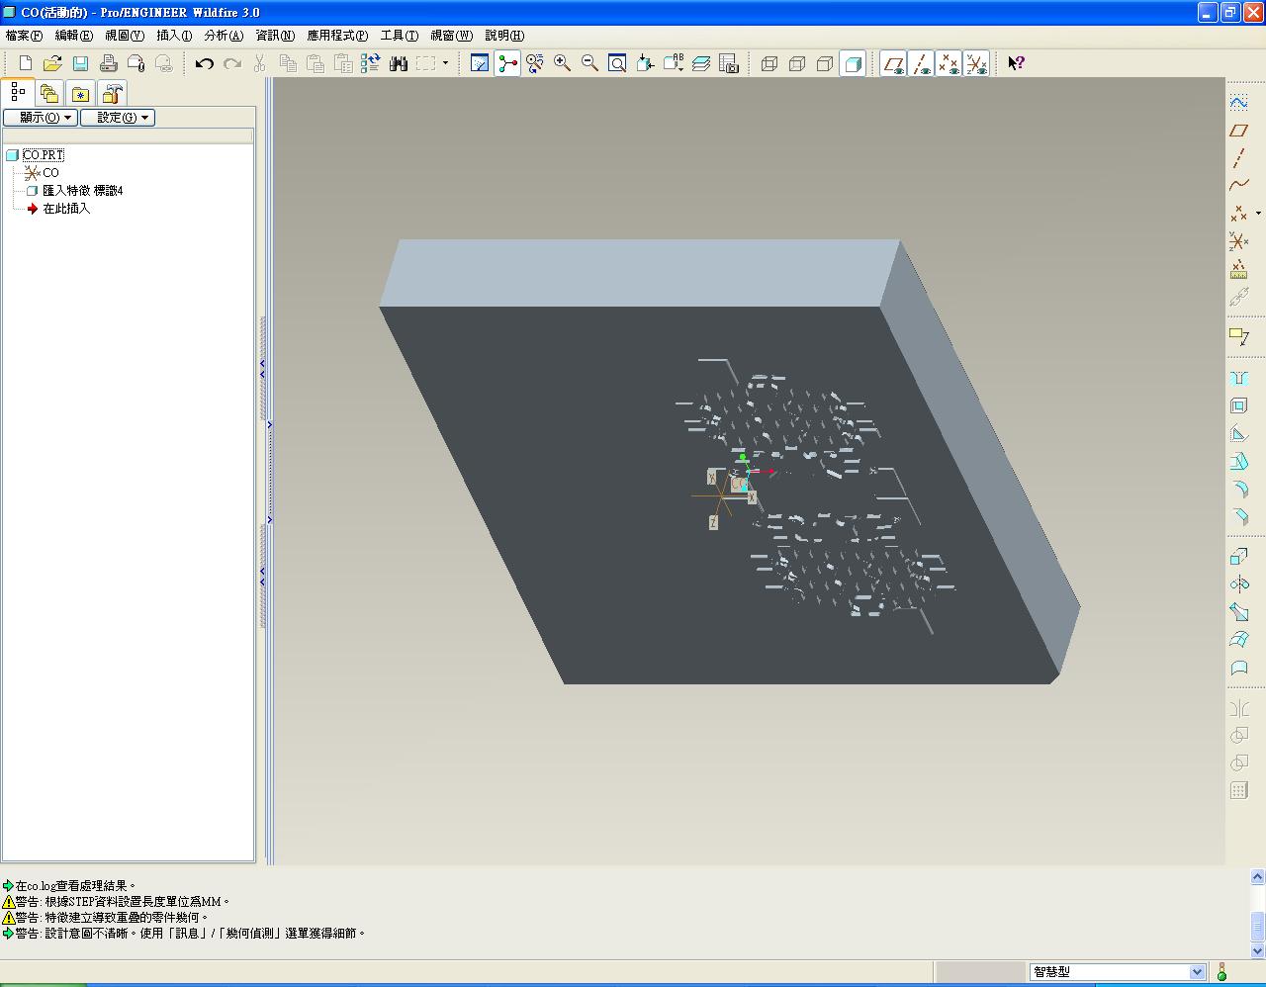Switch to the connections tab
Viewport: 1266px width, 987px height.
tap(112, 93)
